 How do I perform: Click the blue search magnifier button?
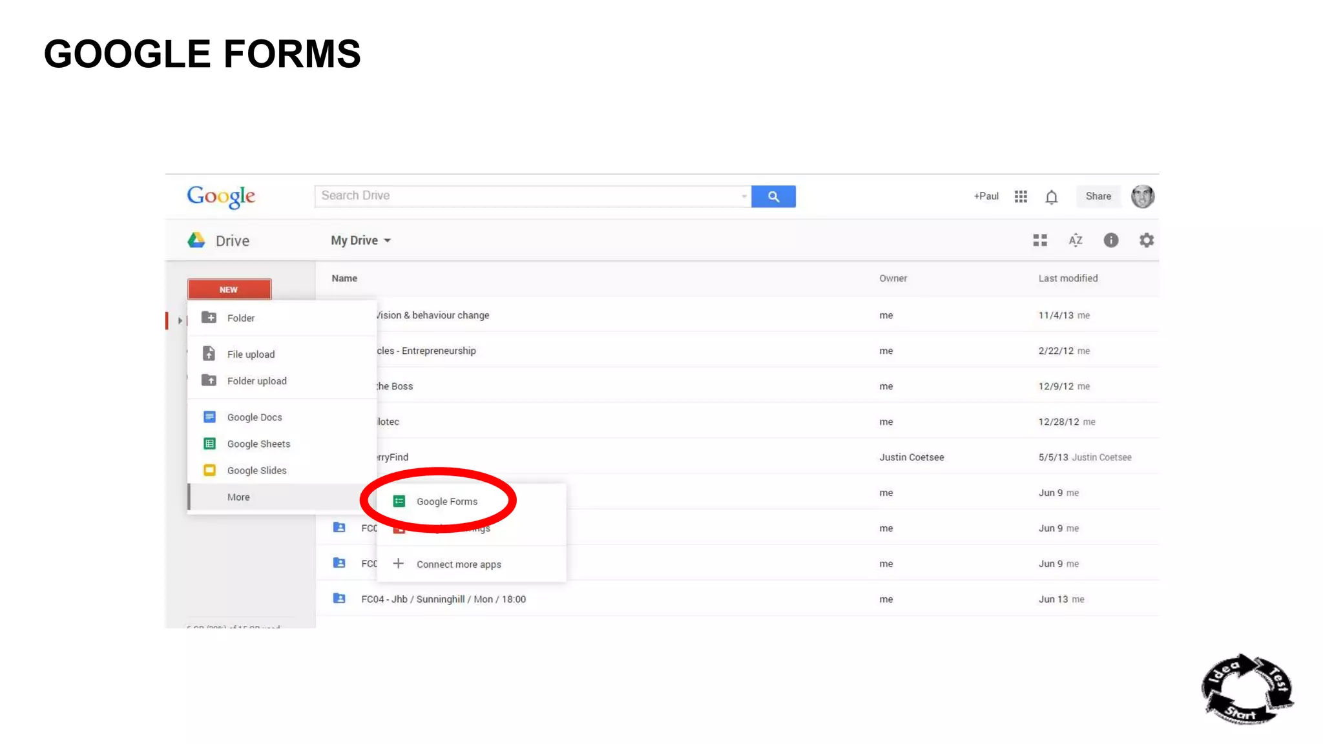click(773, 196)
